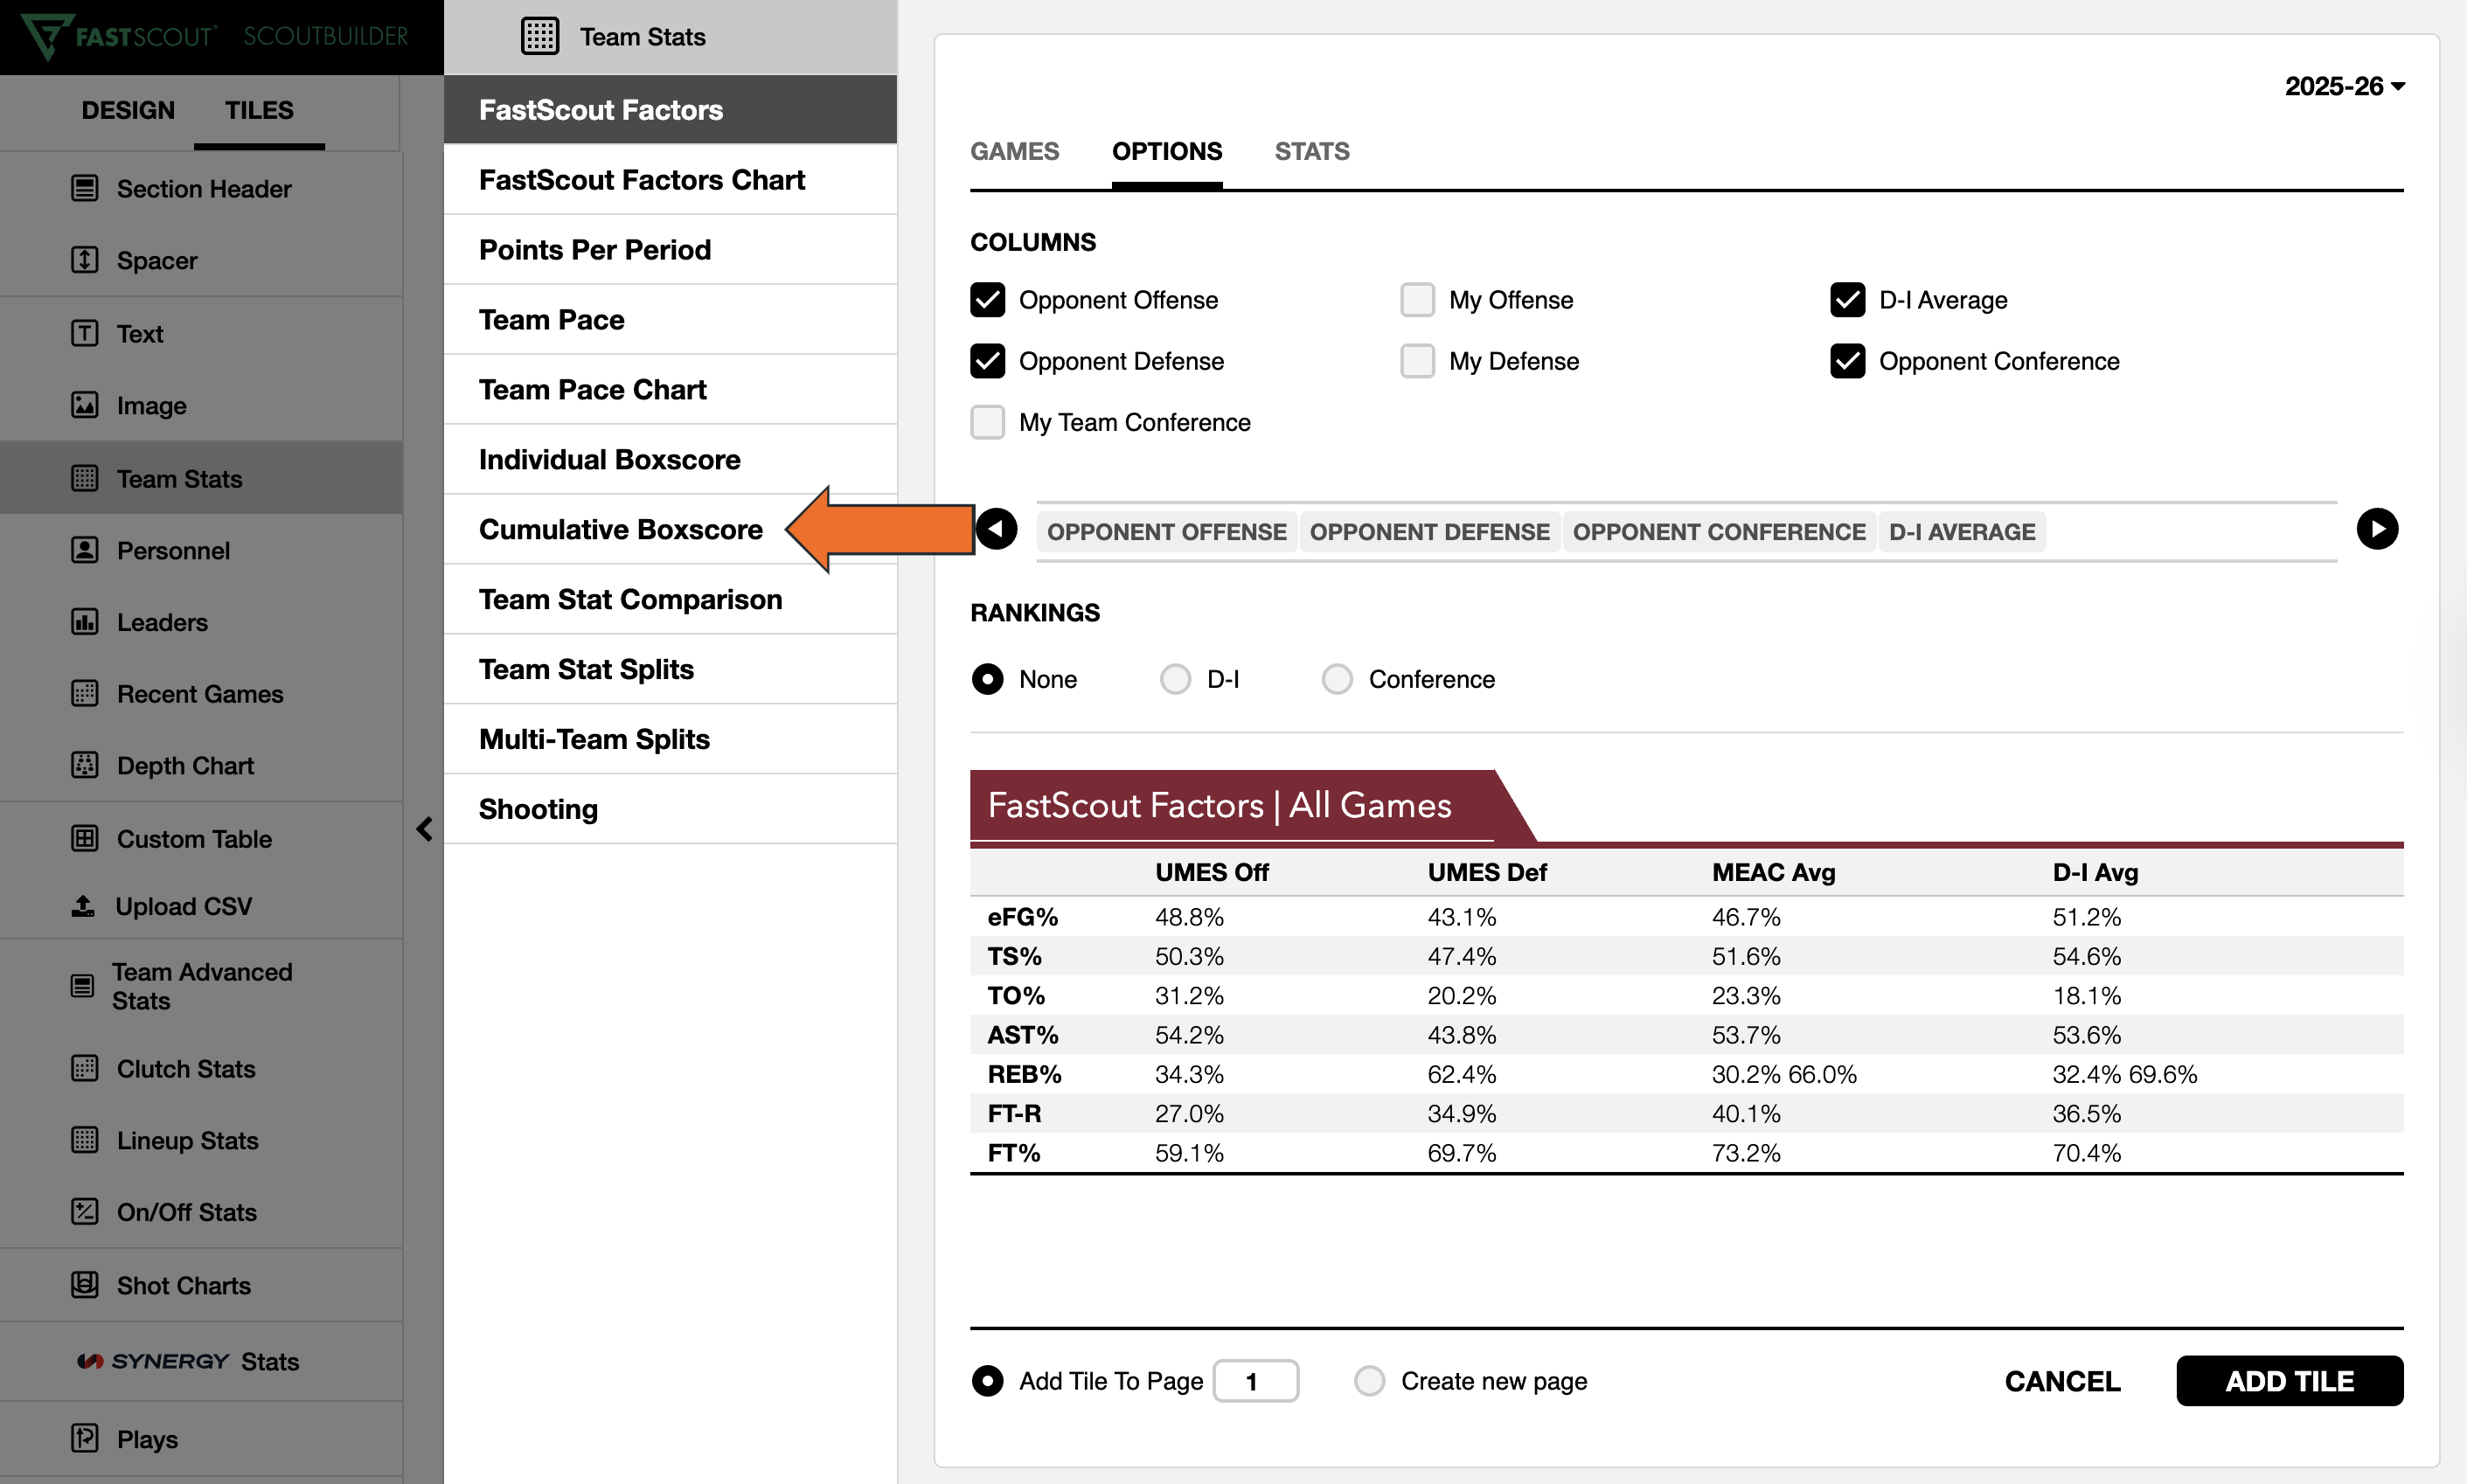Select Conference rankings option
The image size is (2467, 1484).
click(1337, 679)
